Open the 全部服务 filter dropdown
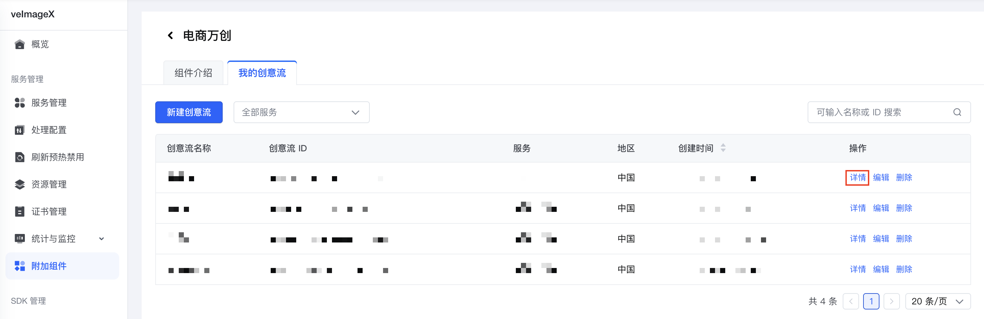 click(x=301, y=112)
